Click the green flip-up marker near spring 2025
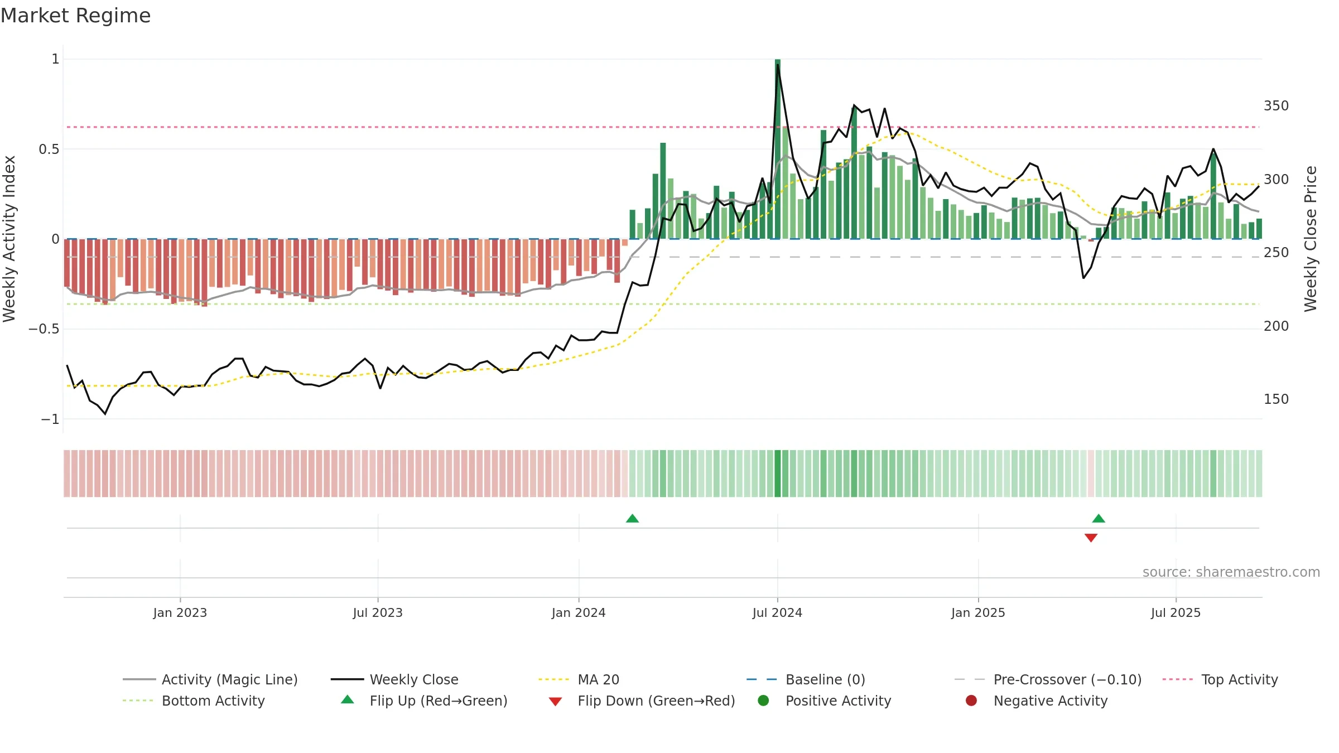This screenshot has height=753, width=1339. click(x=1099, y=519)
